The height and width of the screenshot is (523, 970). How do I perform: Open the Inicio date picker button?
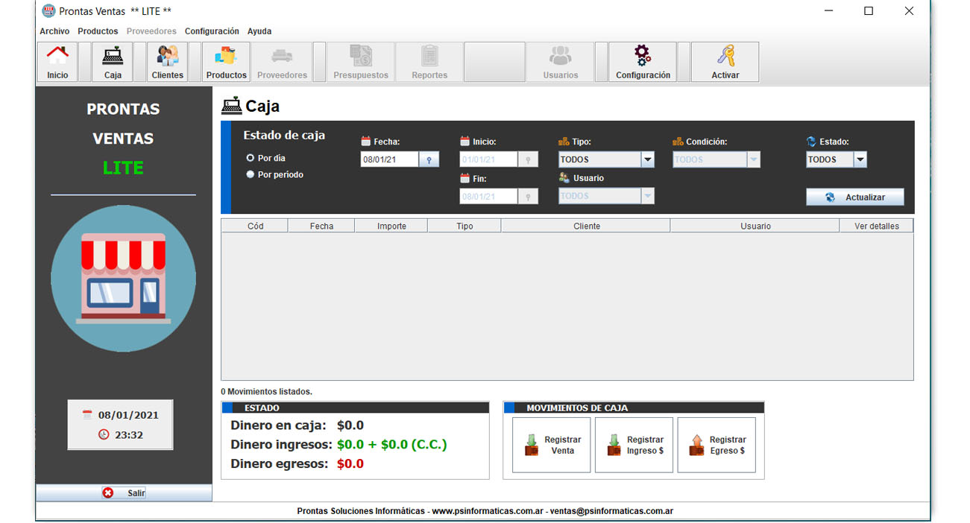tap(528, 159)
